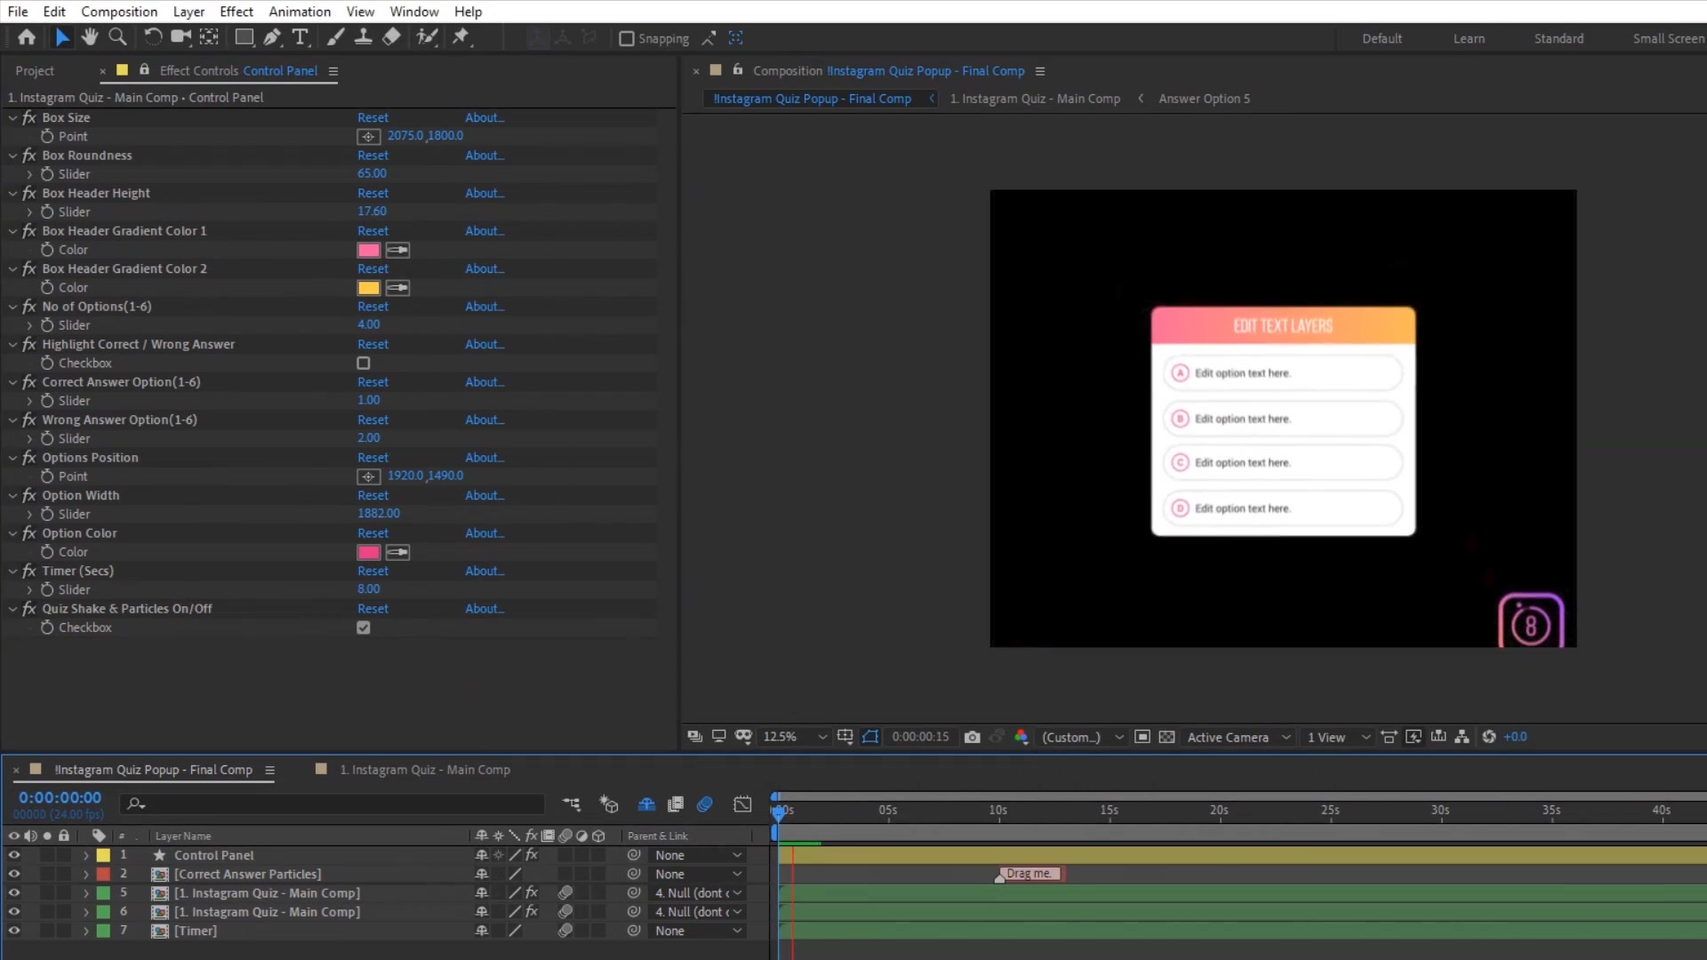Select the Pen tool

coord(272,37)
